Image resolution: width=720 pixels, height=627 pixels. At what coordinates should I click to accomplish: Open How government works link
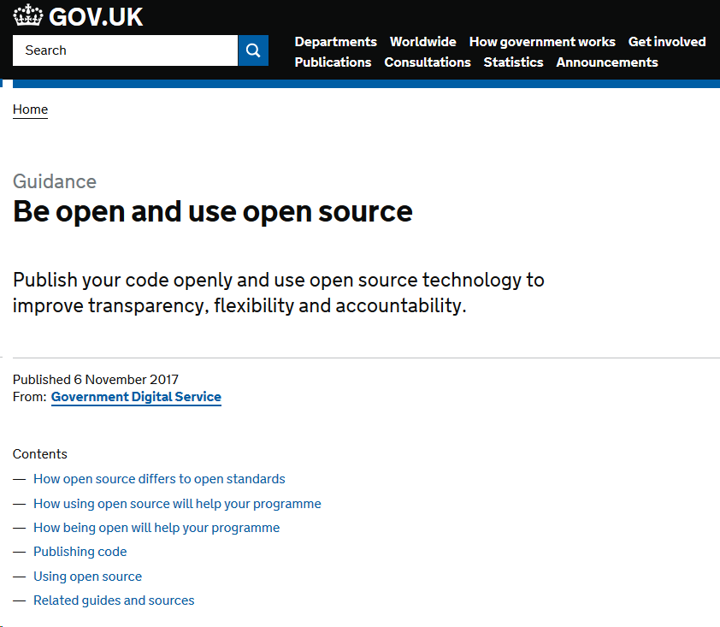pos(542,42)
